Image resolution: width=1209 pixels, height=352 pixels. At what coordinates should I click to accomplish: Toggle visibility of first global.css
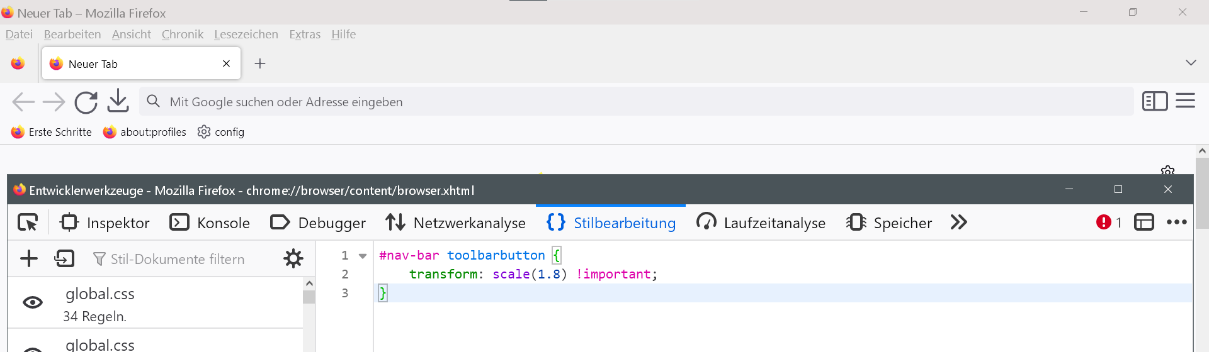click(x=33, y=302)
